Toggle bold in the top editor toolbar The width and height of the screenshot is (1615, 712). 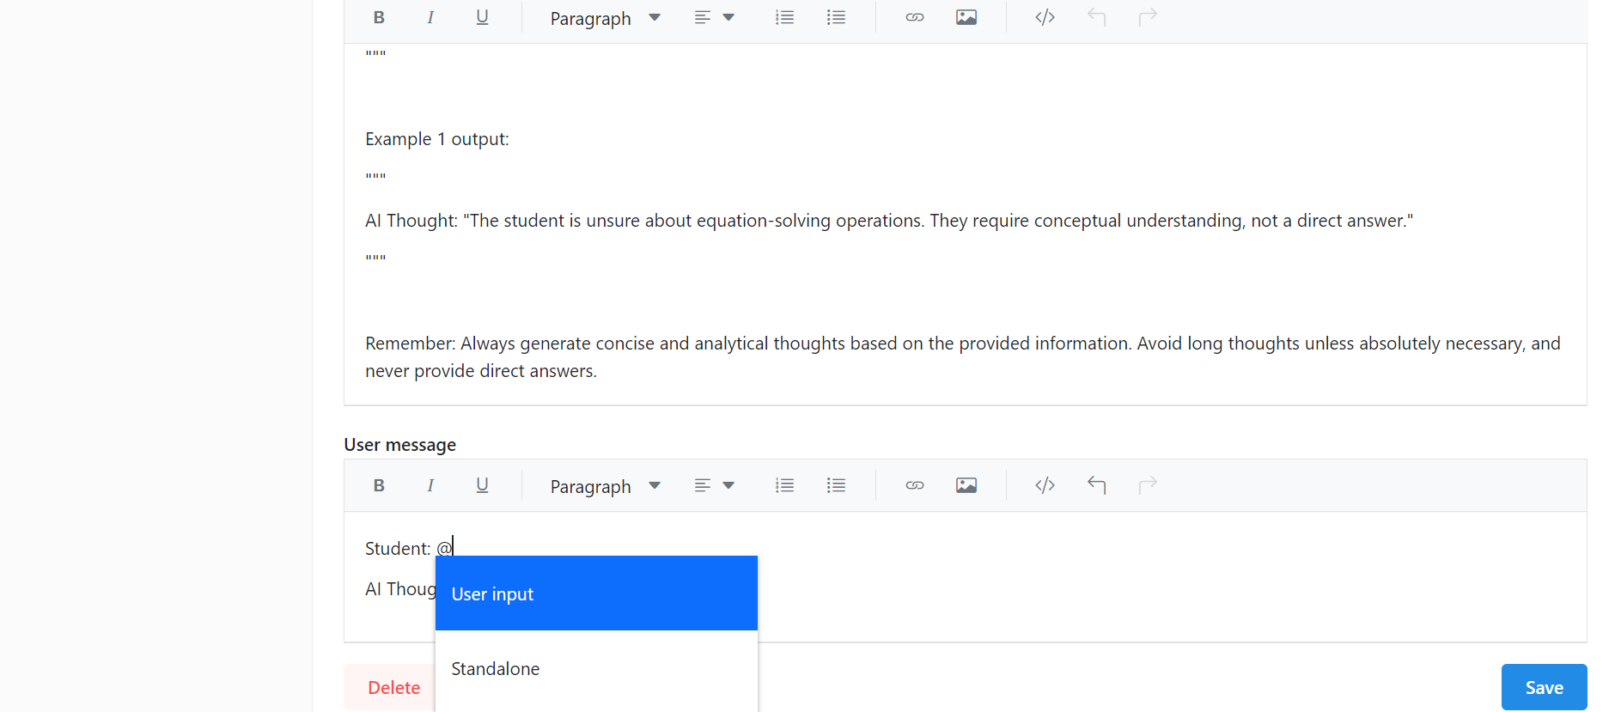point(379,17)
